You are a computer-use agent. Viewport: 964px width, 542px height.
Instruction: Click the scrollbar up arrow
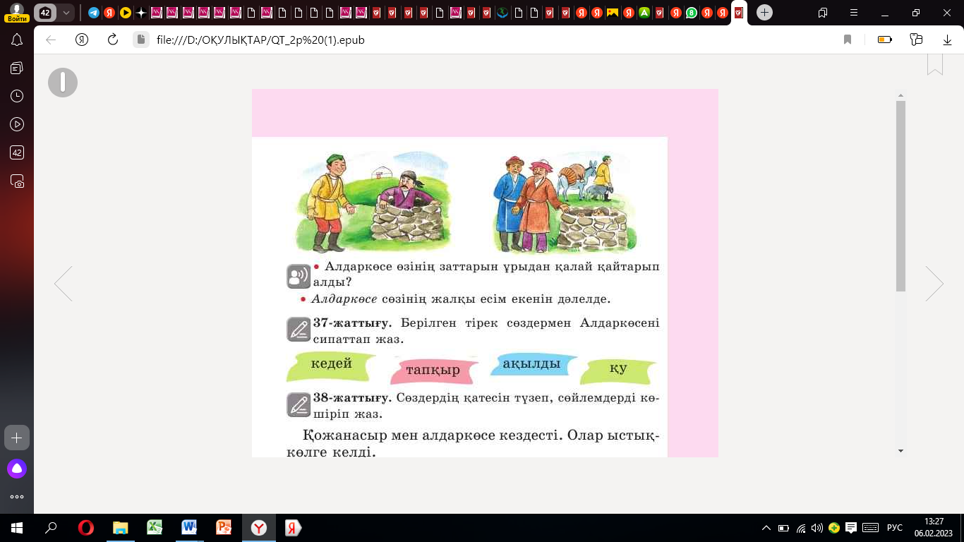coord(900,95)
